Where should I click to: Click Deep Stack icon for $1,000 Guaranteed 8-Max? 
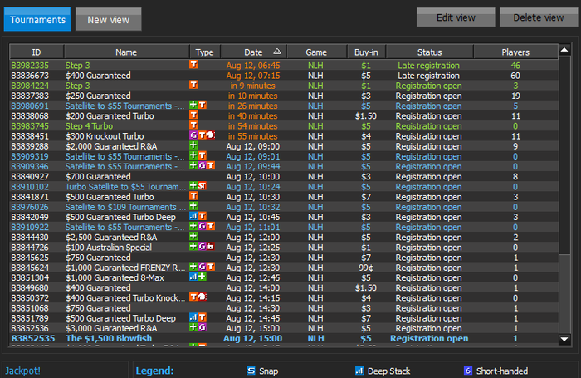(x=193, y=277)
